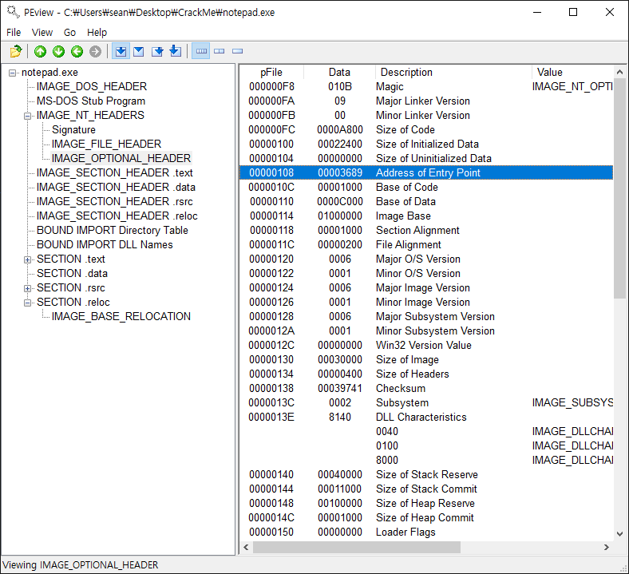Click the Section Alignment row
629x574 pixels.
coord(426,231)
